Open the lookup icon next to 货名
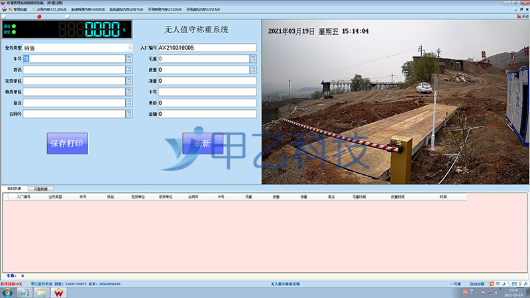This screenshot has height=298, width=530. point(129,70)
